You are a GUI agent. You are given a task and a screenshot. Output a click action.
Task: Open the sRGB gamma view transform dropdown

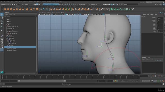pos(111,14)
